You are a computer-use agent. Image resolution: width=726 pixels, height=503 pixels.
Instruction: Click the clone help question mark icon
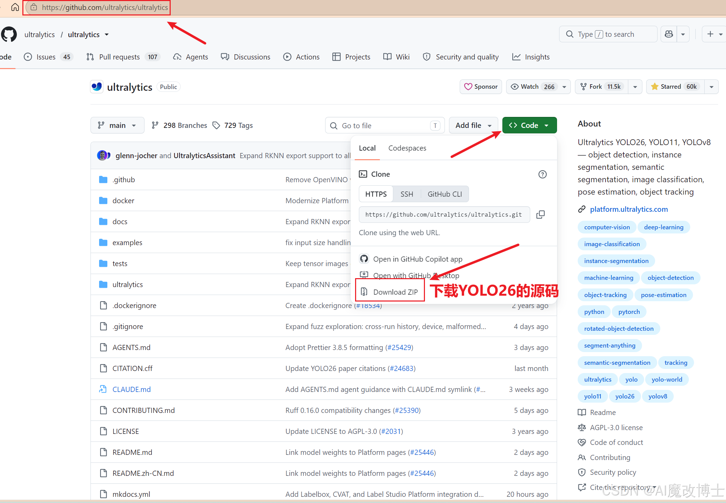click(542, 174)
